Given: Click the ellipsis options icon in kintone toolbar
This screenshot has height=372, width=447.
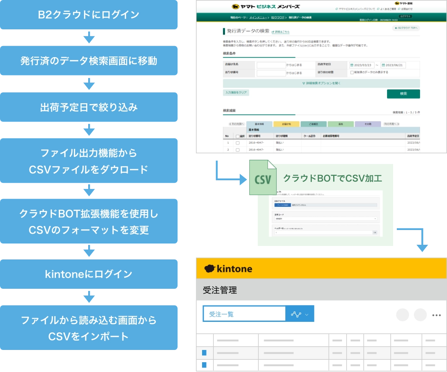Looking at the screenshot, I should pos(436,315).
